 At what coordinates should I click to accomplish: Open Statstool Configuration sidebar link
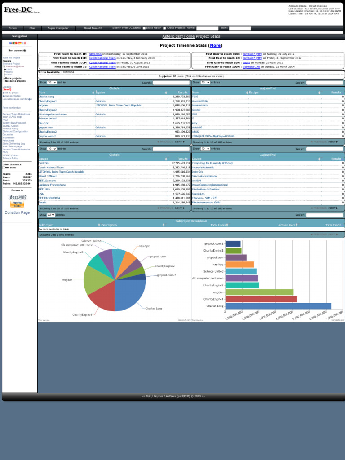[15, 132]
